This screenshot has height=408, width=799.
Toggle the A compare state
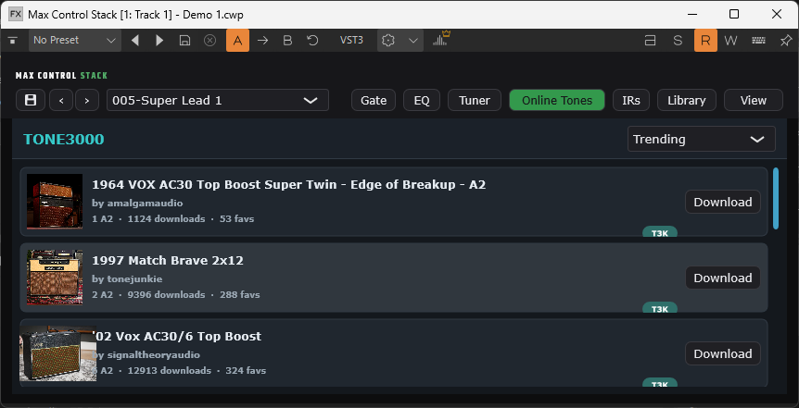[x=237, y=40]
